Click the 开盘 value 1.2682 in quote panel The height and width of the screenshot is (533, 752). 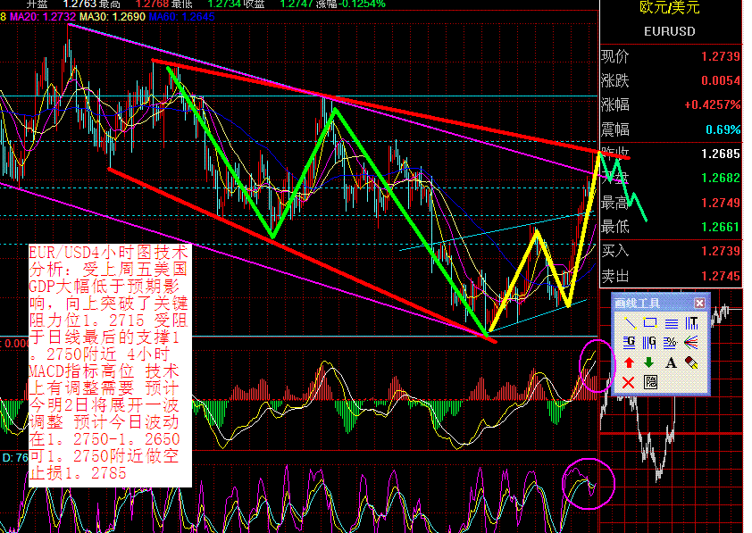tap(721, 179)
